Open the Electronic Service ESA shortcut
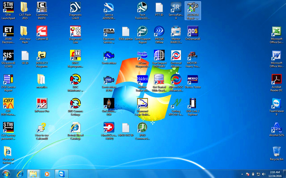The image size is (286, 178). [109, 35]
